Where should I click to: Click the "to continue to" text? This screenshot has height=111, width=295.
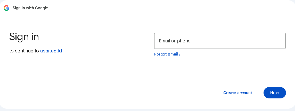pos(24,51)
